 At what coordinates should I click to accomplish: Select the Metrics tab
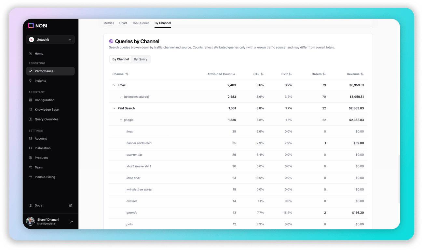(x=109, y=23)
